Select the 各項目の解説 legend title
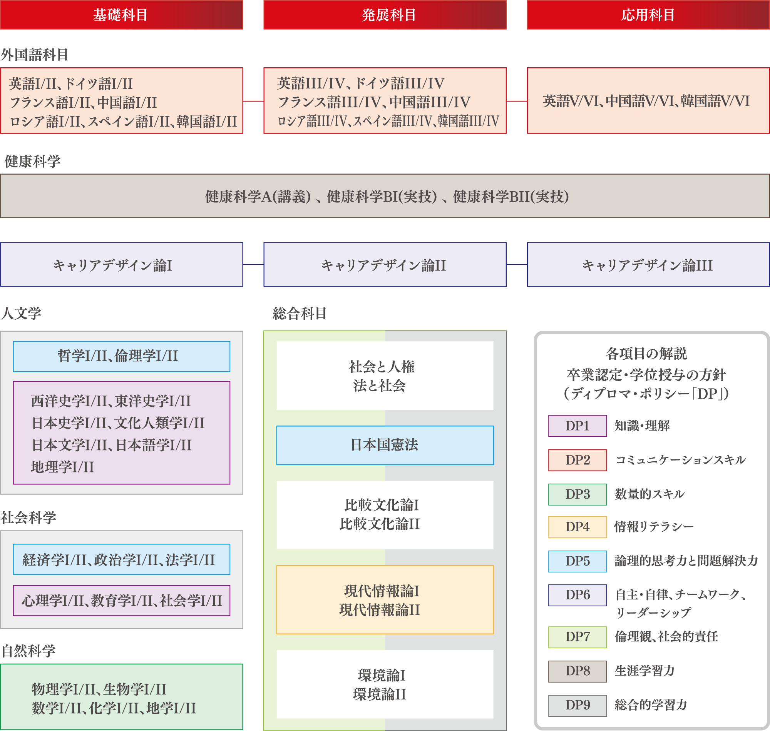The width and height of the screenshot is (770, 731). point(646,354)
